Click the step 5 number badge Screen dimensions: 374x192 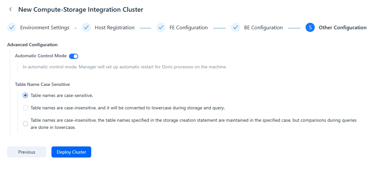(x=310, y=27)
